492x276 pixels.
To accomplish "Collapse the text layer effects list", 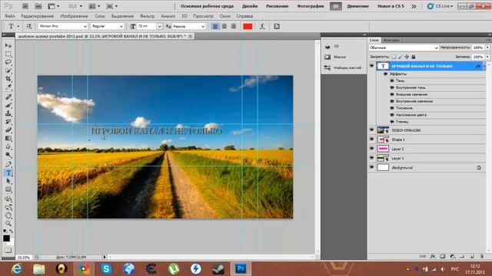I will (484, 66).
